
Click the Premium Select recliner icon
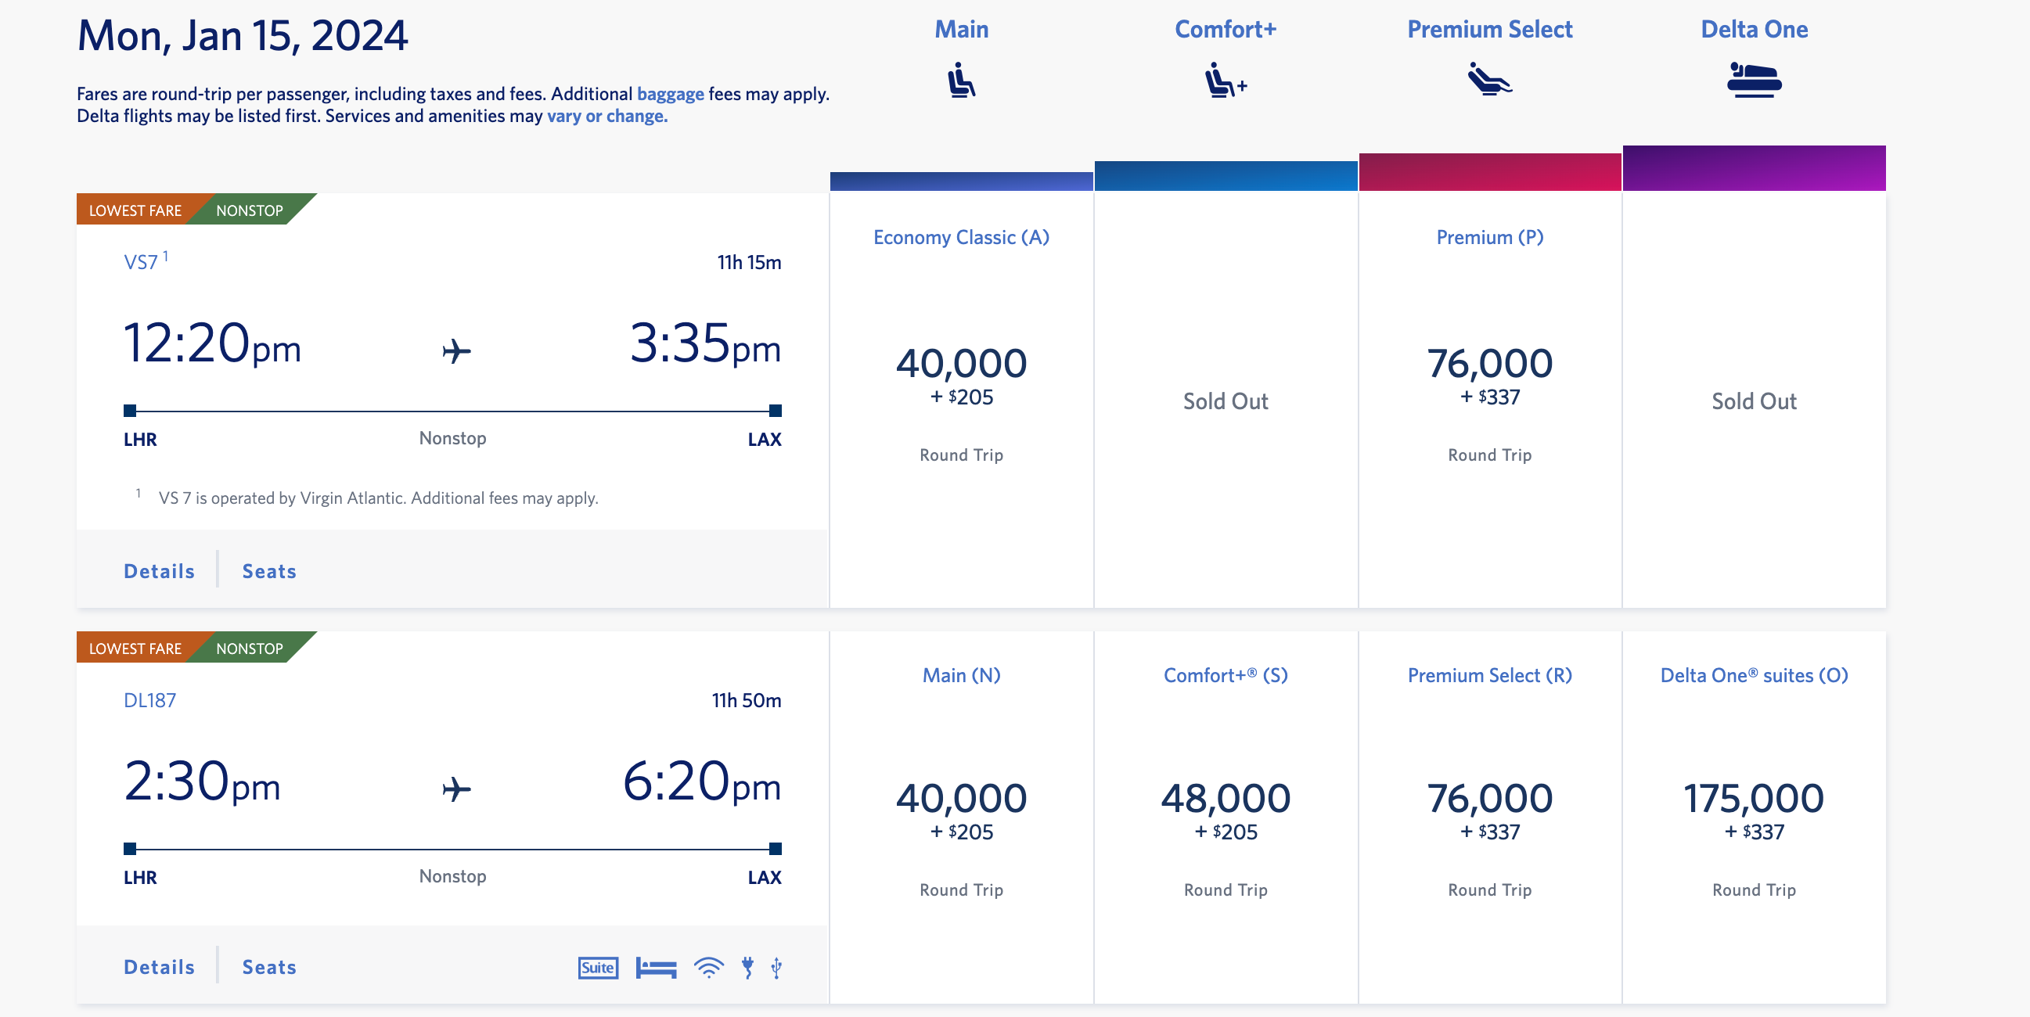(x=1488, y=79)
